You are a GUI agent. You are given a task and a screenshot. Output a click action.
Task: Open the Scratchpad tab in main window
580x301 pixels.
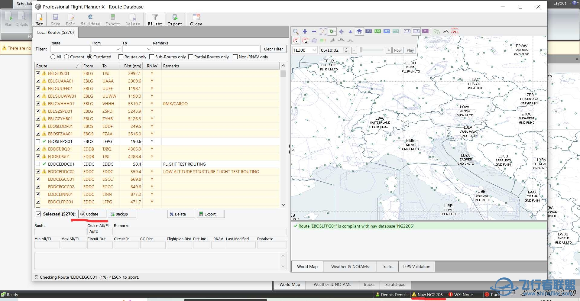click(395, 284)
